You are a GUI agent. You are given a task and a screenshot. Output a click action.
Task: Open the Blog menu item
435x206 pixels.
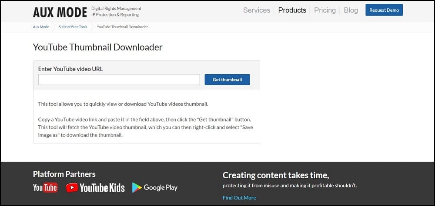(351, 10)
